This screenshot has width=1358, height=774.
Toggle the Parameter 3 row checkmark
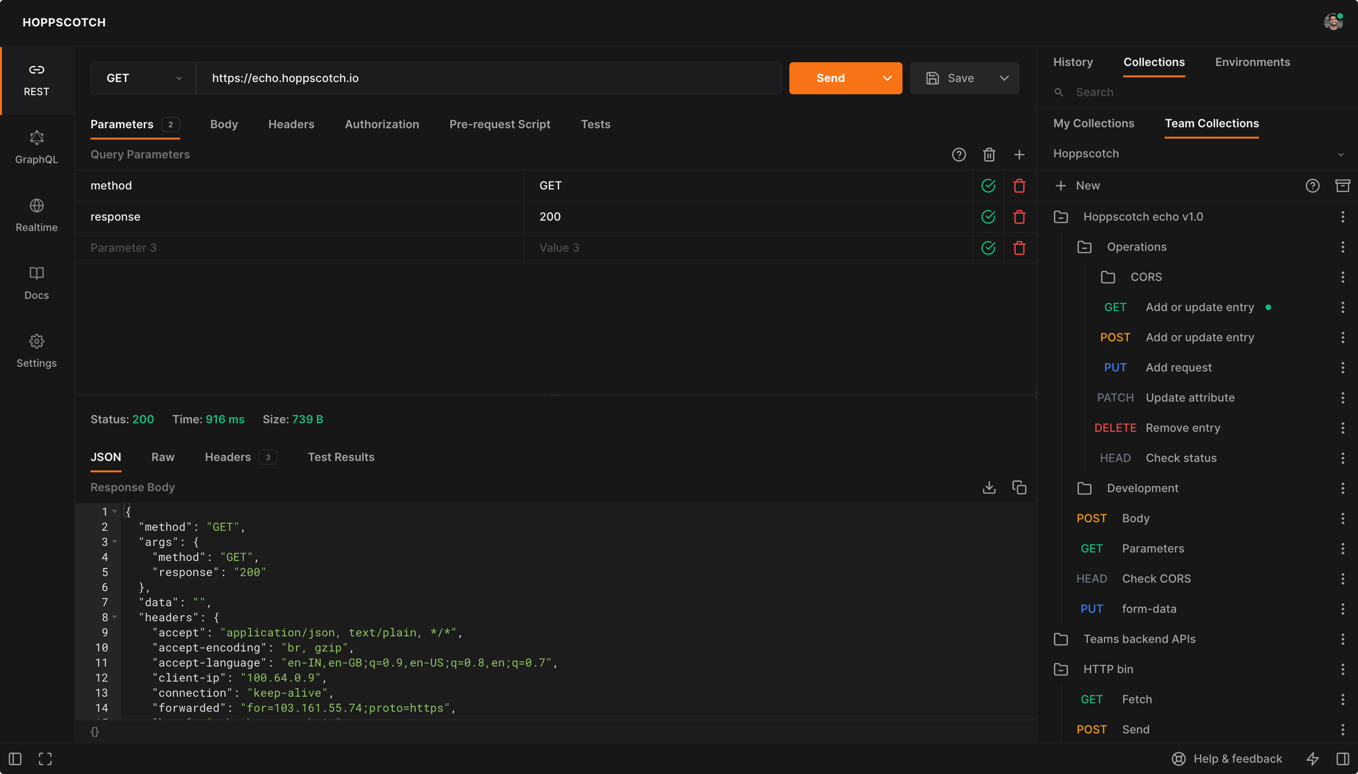(x=988, y=248)
